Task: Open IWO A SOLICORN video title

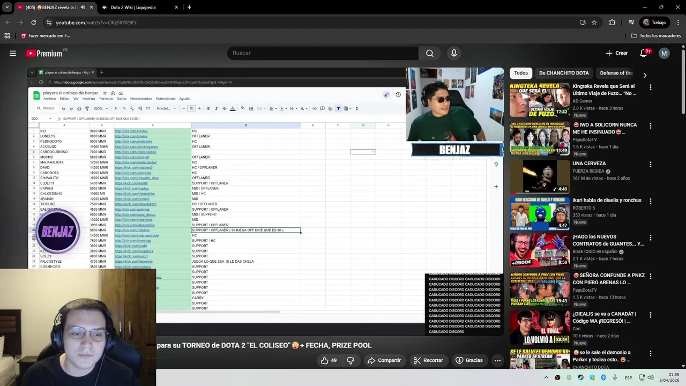Action: pyautogui.click(x=605, y=128)
